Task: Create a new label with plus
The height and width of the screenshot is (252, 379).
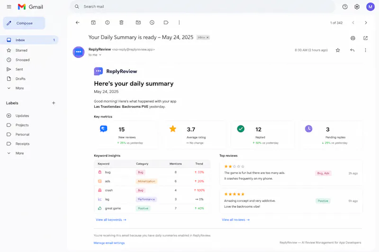Action: click(x=54, y=103)
